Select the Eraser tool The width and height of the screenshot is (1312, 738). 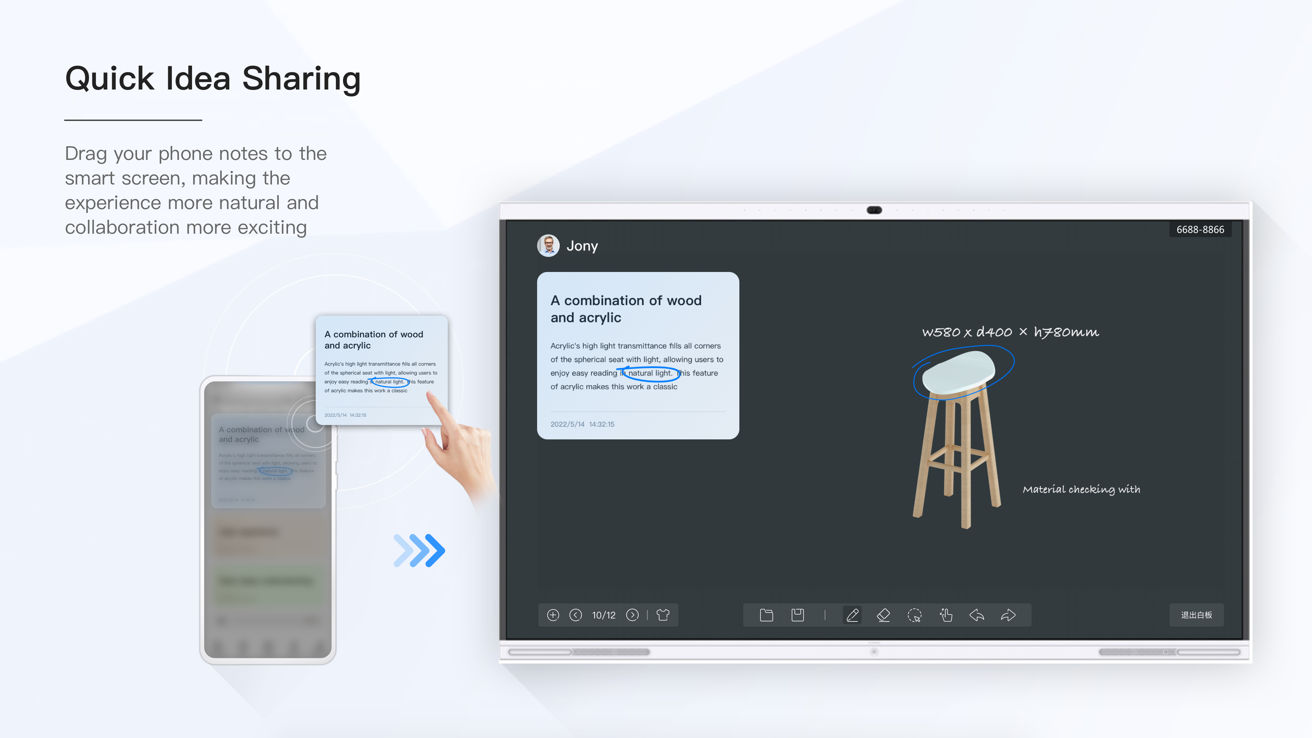click(x=884, y=615)
